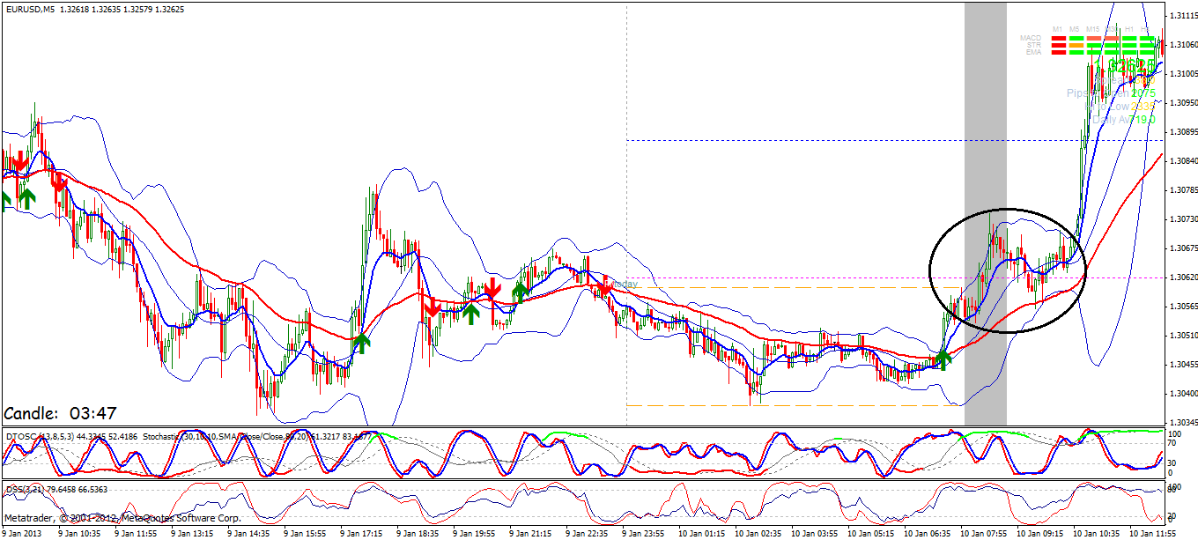The image size is (1198, 540).
Task: Click the orange STR M5 signal box
Action: pos(1075,46)
